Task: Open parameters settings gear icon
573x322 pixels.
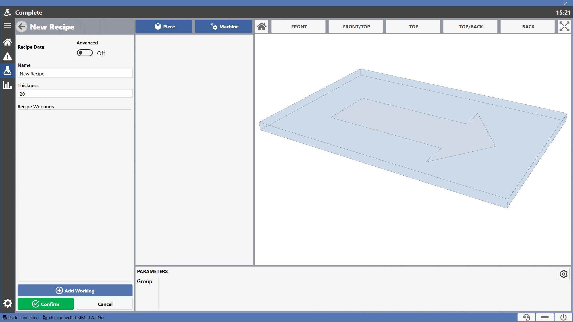Action: (563, 274)
